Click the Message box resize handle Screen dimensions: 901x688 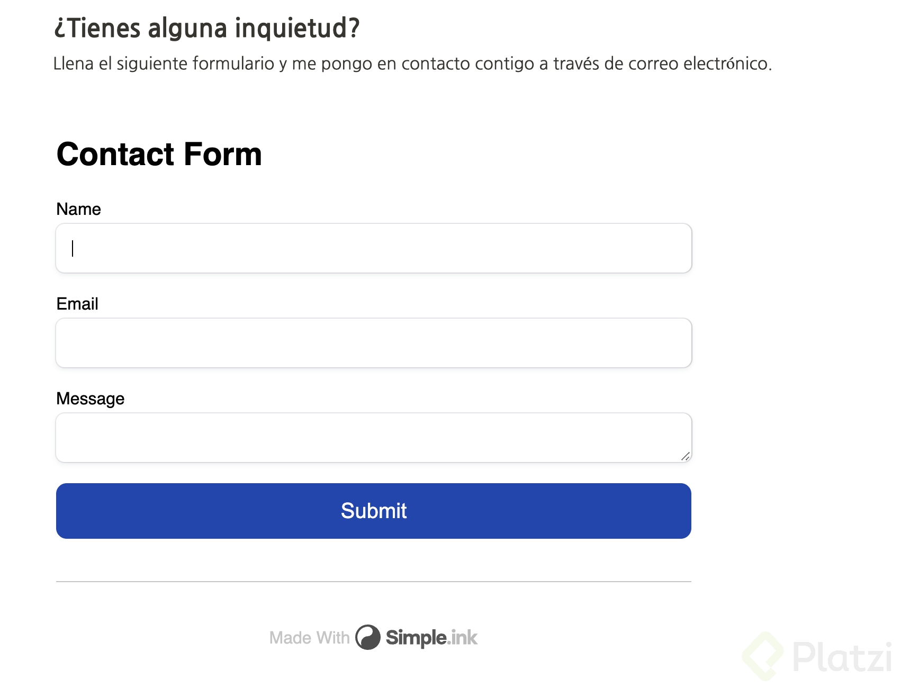pyautogui.click(x=686, y=456)
